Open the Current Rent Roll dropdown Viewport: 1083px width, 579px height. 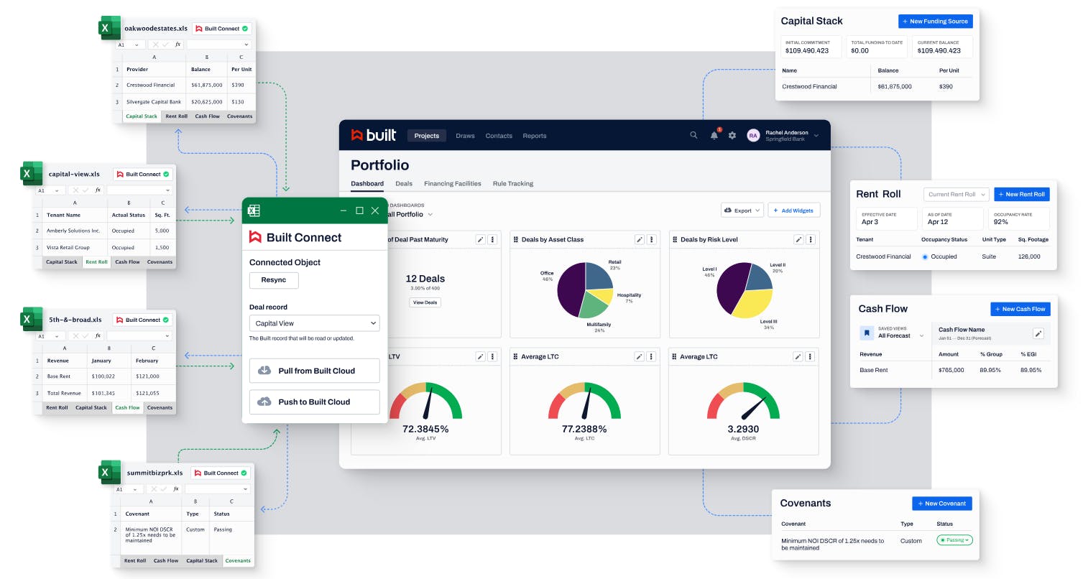coord(956,194)
